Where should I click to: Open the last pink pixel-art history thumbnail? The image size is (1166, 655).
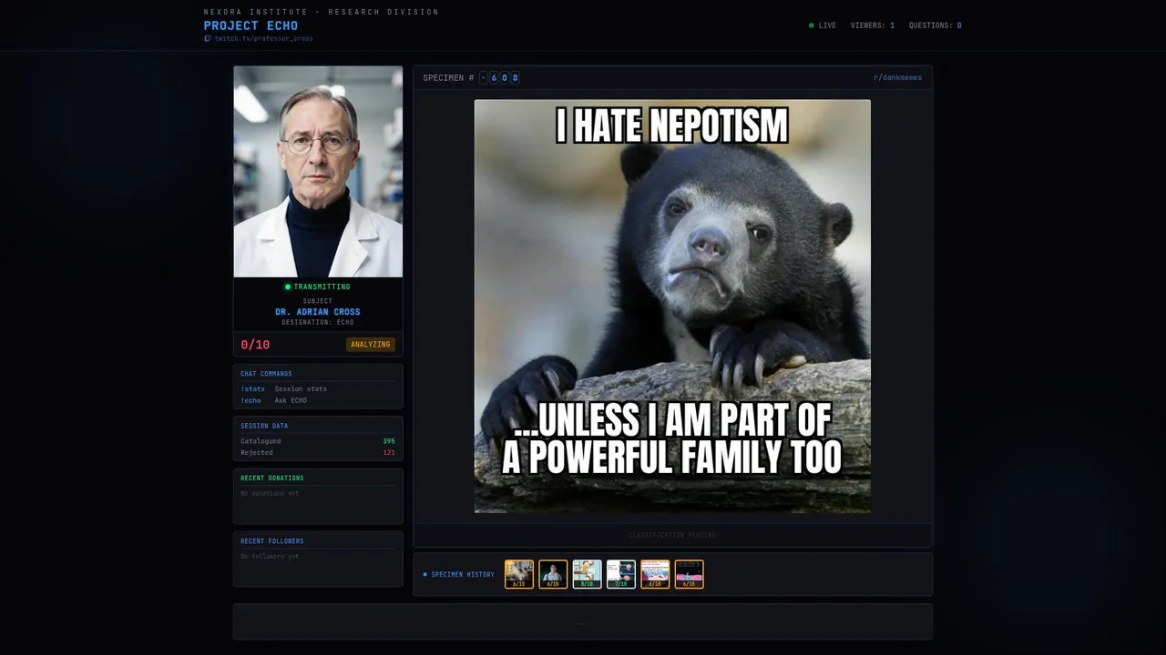pos(690,574)
